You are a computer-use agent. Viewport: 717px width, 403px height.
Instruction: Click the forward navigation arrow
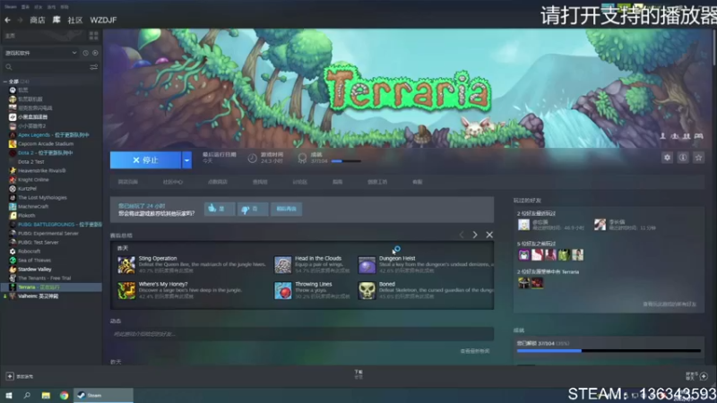[x=20, y=20]
